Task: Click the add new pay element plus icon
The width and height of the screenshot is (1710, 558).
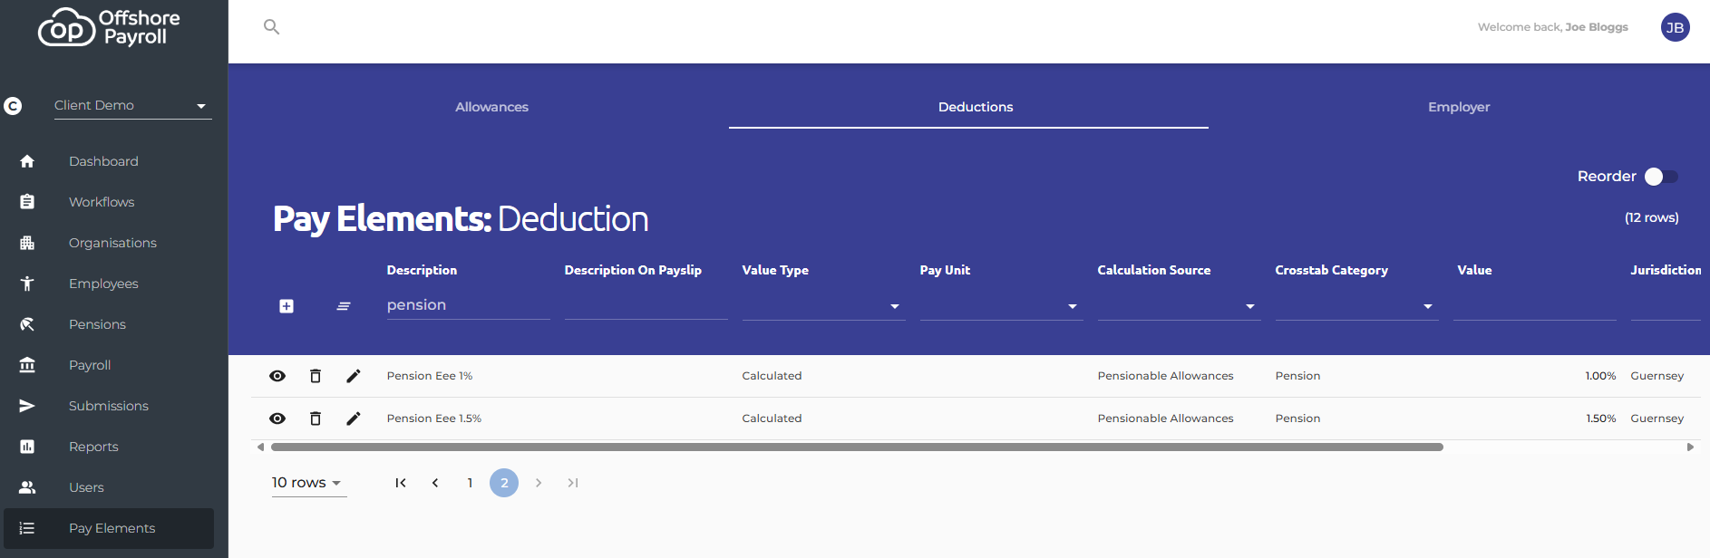Action: 287,306
